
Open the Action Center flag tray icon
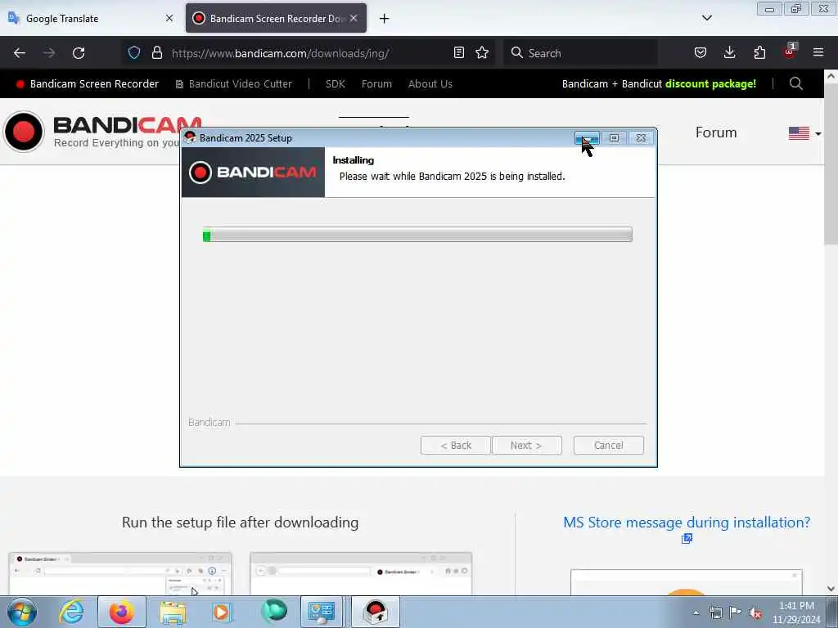click(736, 612)
